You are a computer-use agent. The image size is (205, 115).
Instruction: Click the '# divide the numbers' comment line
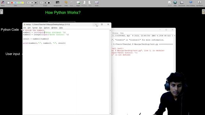pyautogui.click(x=34, y=30)
